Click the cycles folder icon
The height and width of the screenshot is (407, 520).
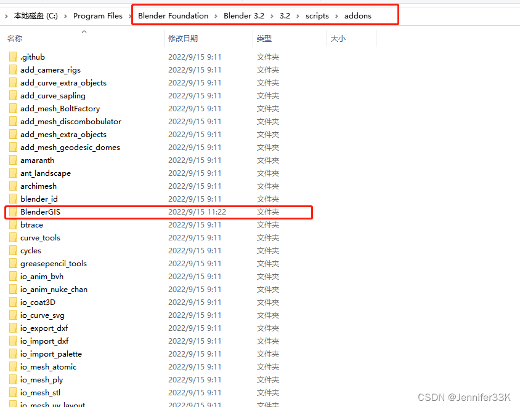point(13,250)
